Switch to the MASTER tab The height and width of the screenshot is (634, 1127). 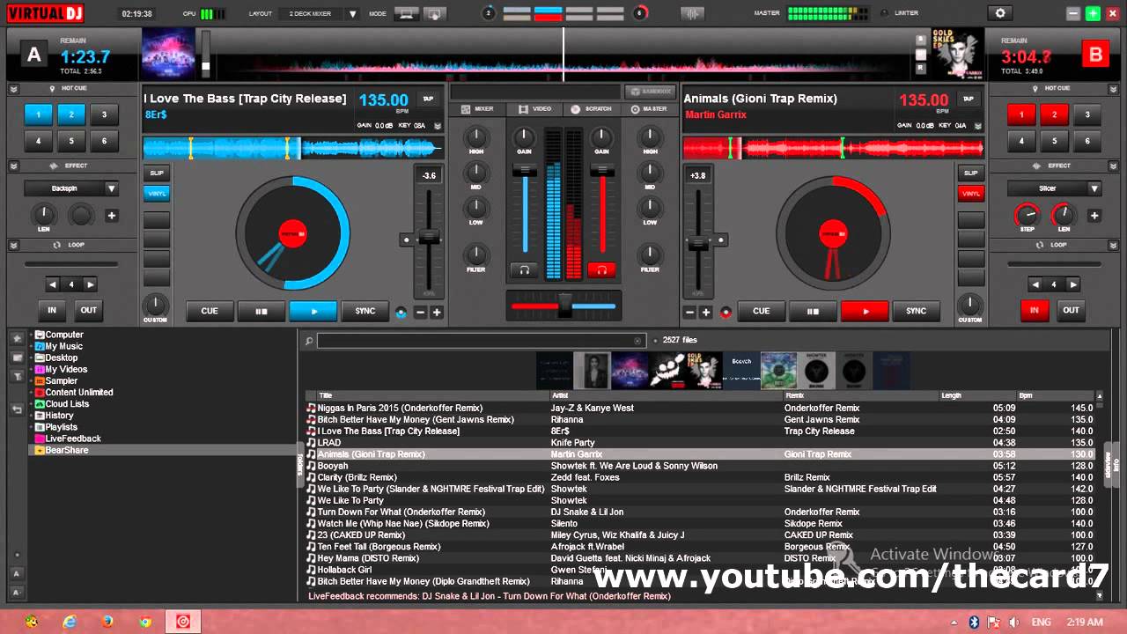tap(649, 109)
